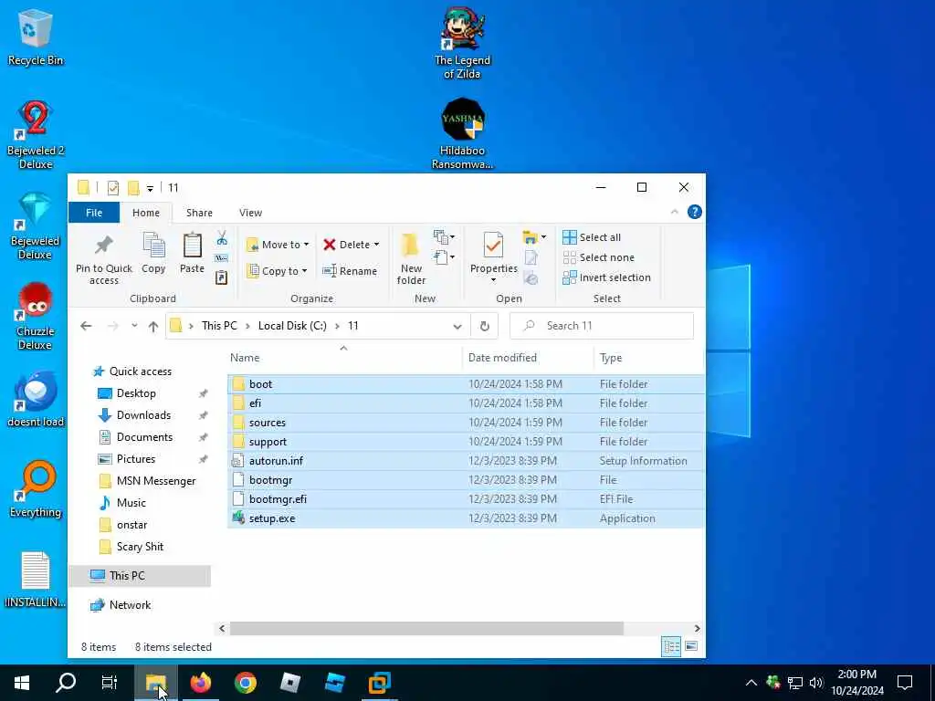935x701 pixels.
Task: Select the autorun.inf file
Action: 465,461
